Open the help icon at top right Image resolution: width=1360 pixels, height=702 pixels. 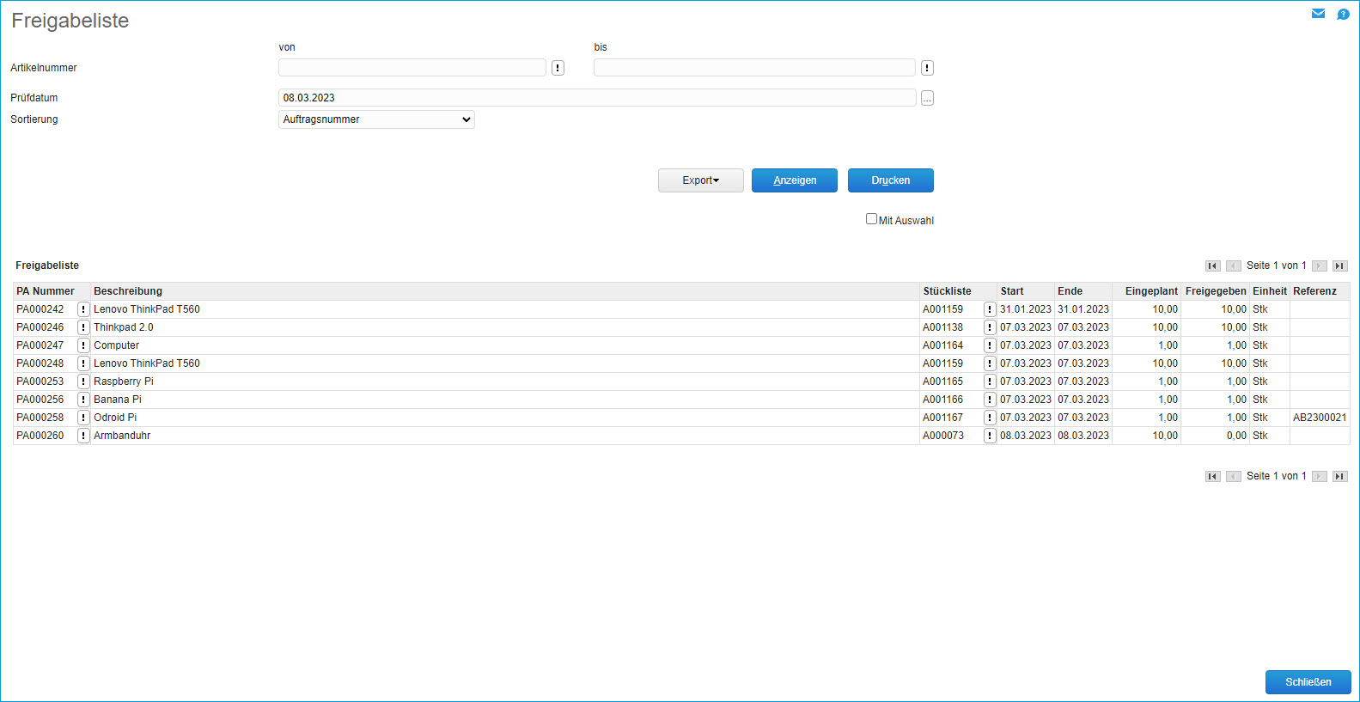[1343, 14]
